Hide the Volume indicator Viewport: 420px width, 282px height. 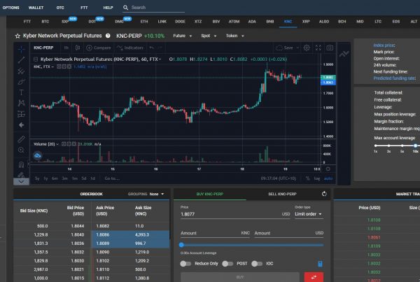coord(64,144)
